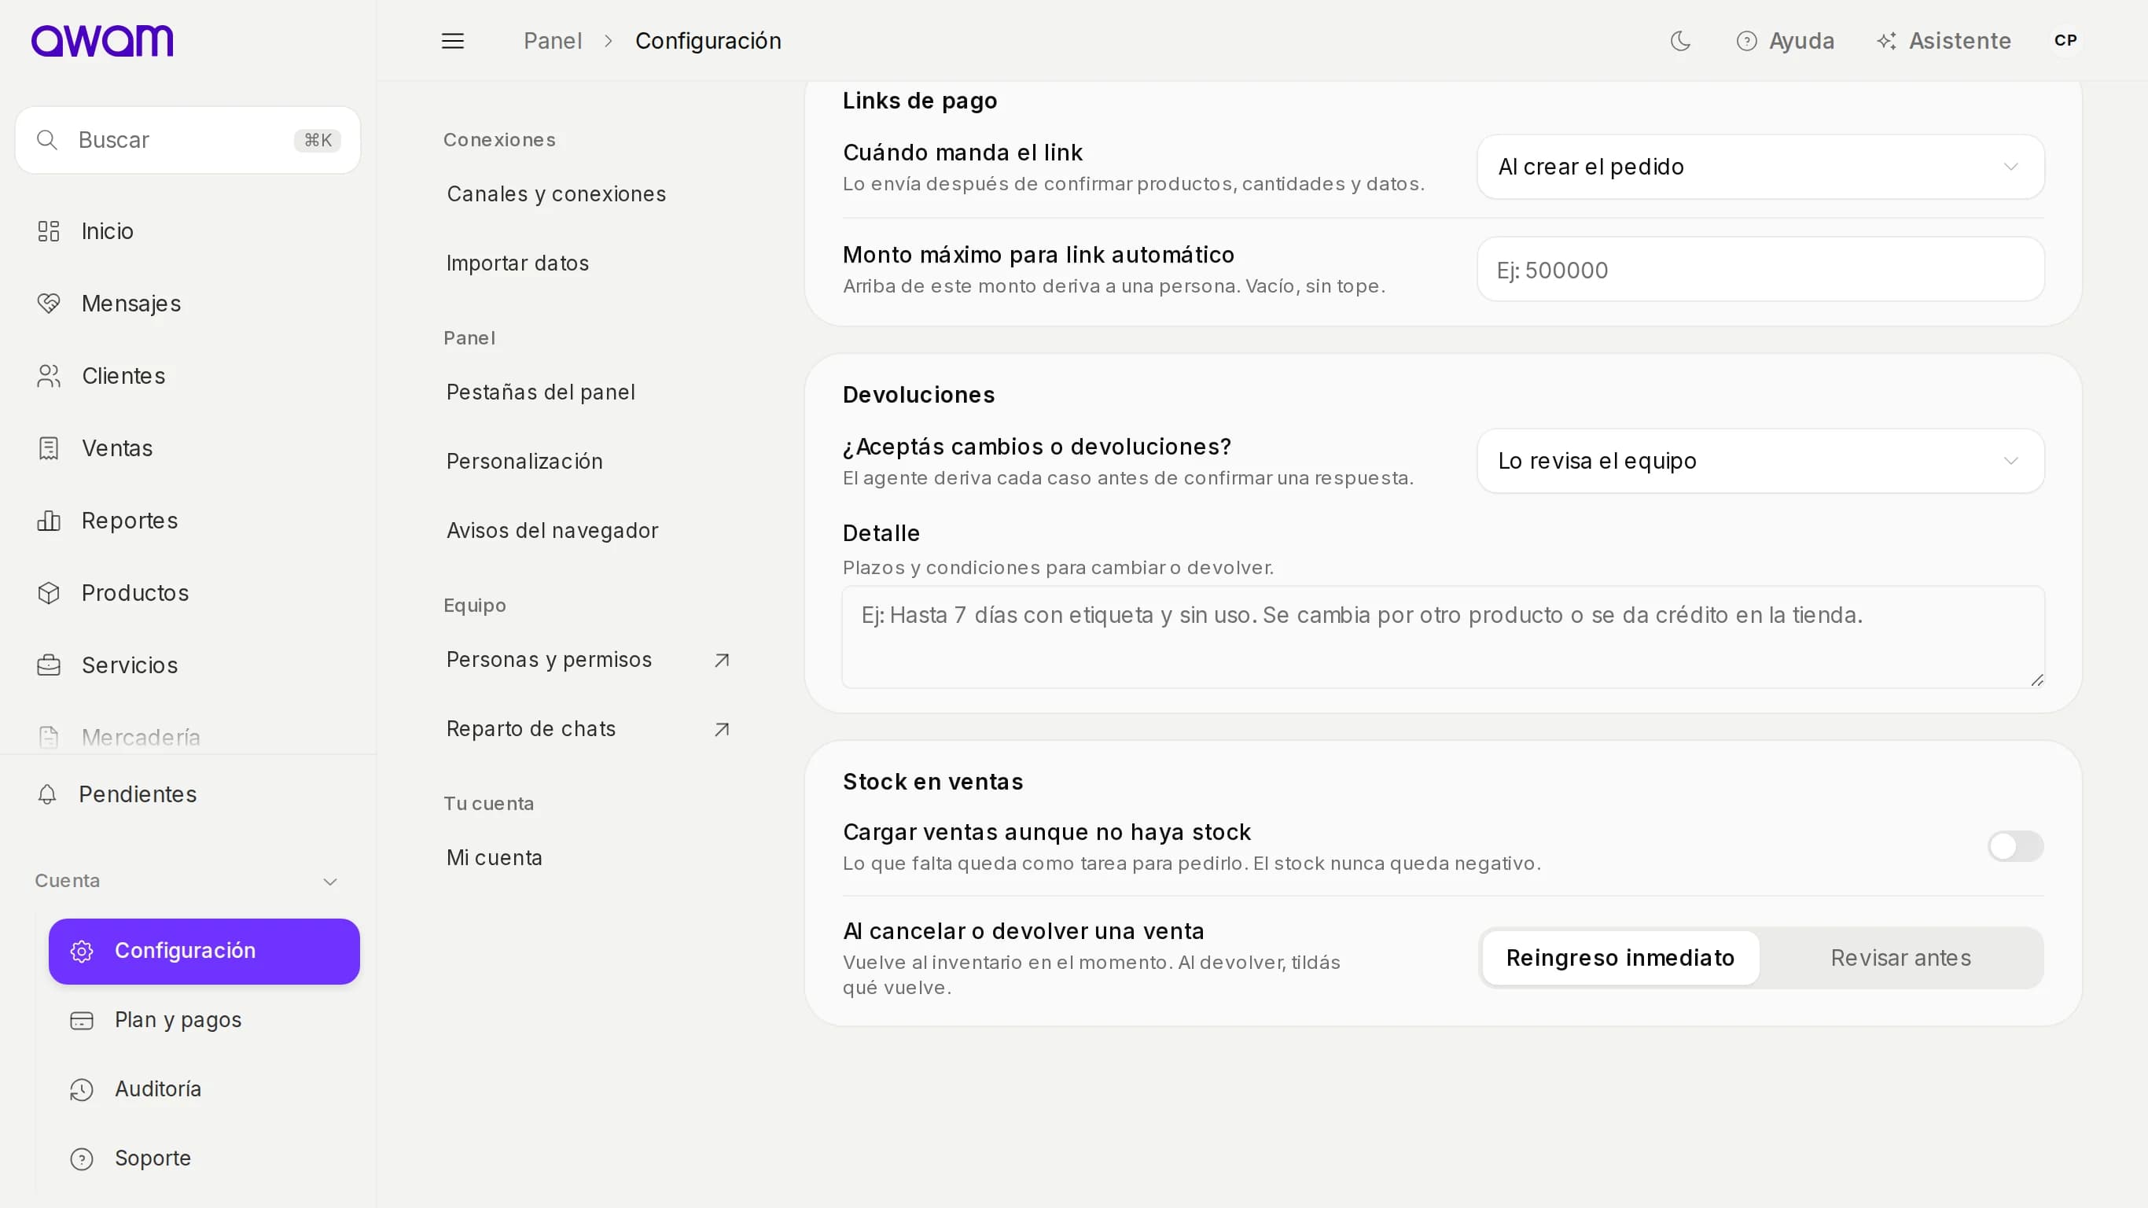
Task: Select the Configuración sidebar item
Action: point(204,952)
